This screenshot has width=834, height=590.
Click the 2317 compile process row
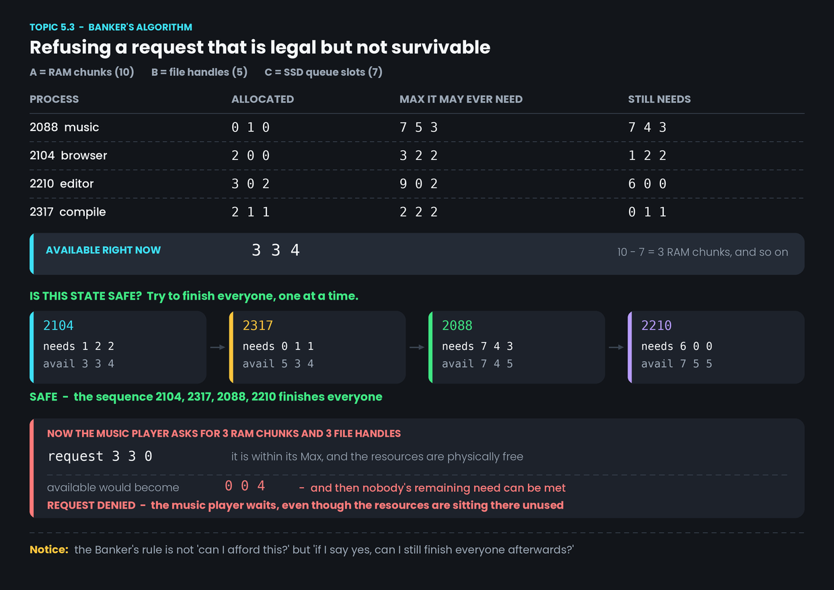pyautogui.click(x=417, y=212)
